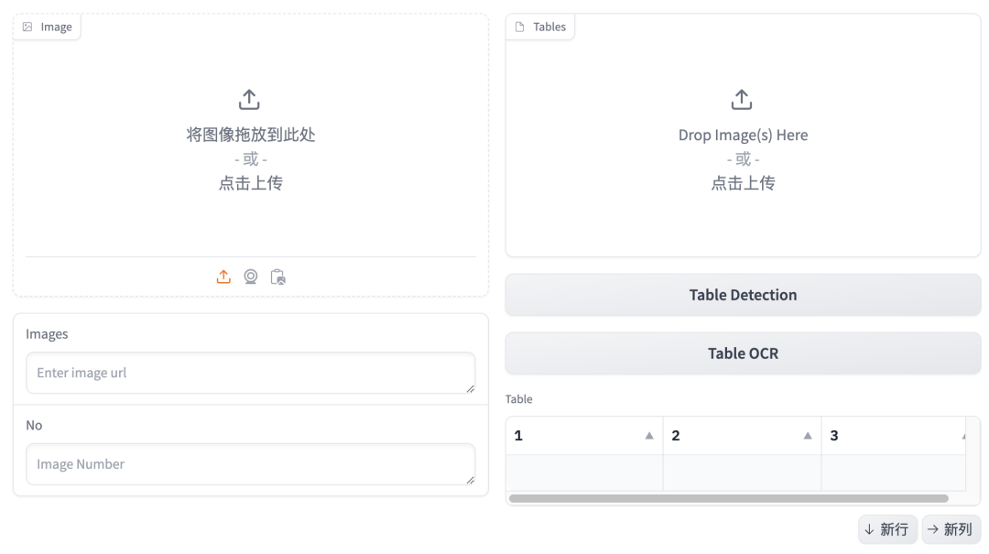This screenshot has width=989, height=554.
Task: Click 点击上传 link in the Image panel
Action: point(249,182)
